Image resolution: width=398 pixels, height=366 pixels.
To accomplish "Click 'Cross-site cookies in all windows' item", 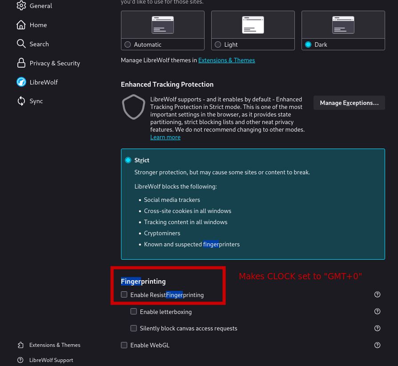I will (x=188, y=211).
